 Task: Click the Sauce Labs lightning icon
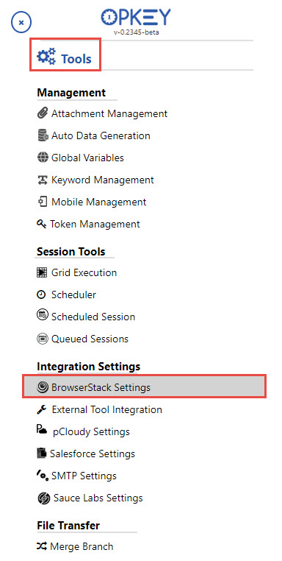(43, 498)
